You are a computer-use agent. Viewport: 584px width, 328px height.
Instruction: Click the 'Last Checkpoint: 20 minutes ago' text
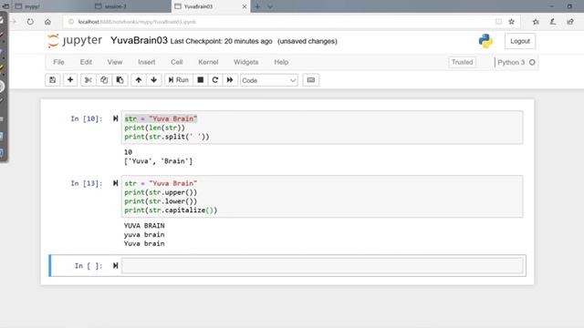(x=221, y=41)
